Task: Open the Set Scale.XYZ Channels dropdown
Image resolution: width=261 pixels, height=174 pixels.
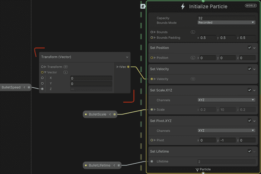Action: click(226, 100)
